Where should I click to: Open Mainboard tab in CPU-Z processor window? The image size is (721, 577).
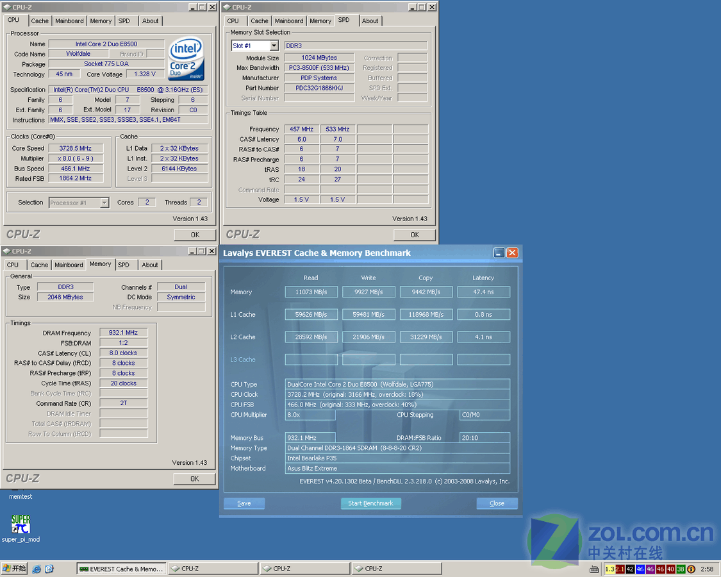pyautogui.click(x=69, y=21)
